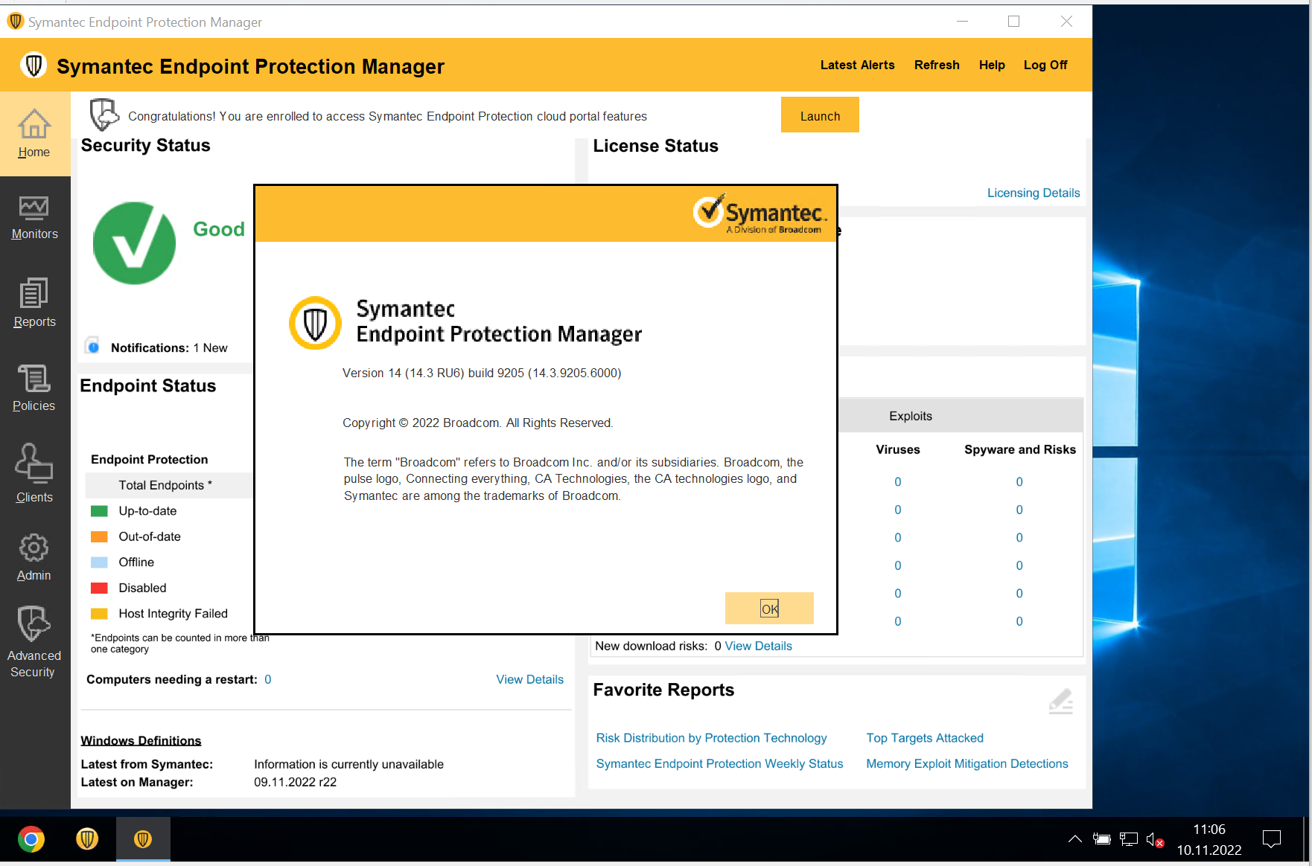This screenshot has width=1312, height=866.
Task: Log Off from the Manager console
Action: (x=1045, y=65)
